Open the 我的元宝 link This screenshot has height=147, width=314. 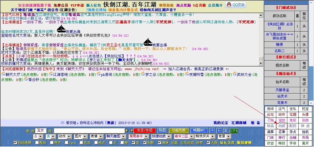[221, 123]
